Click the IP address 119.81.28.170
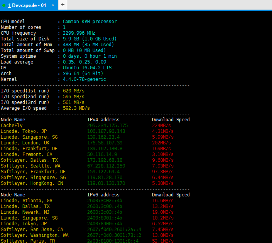Viewport: 272px width, 243px height. coord(105,178)
